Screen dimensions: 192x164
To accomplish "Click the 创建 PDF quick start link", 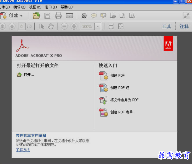I will (117, 76).
